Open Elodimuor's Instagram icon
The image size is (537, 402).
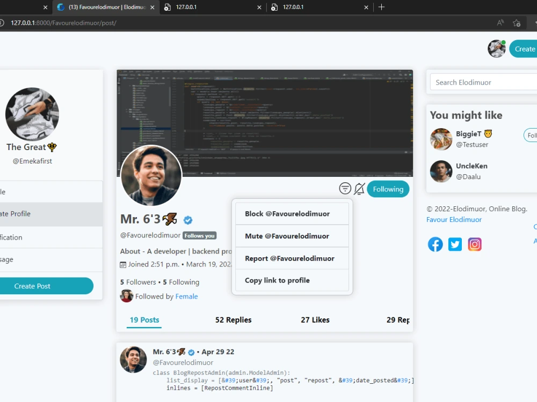pyautogui.click(x=475, y=244)
